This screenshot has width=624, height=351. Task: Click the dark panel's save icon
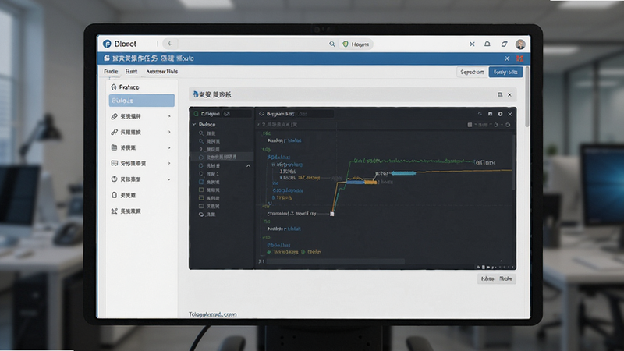(491, 114)
